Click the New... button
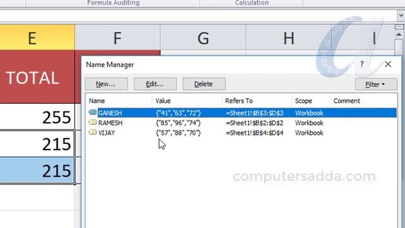The image size is (405, 228). 106,84
